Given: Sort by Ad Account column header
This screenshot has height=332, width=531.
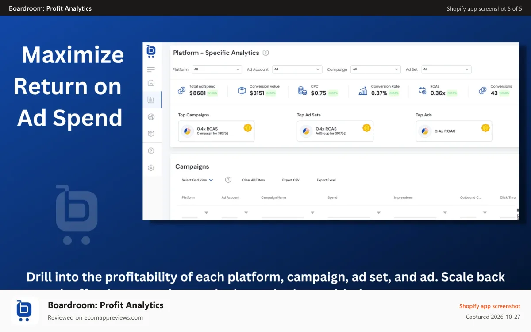Looking at the screenshot, I should point(230,197).
